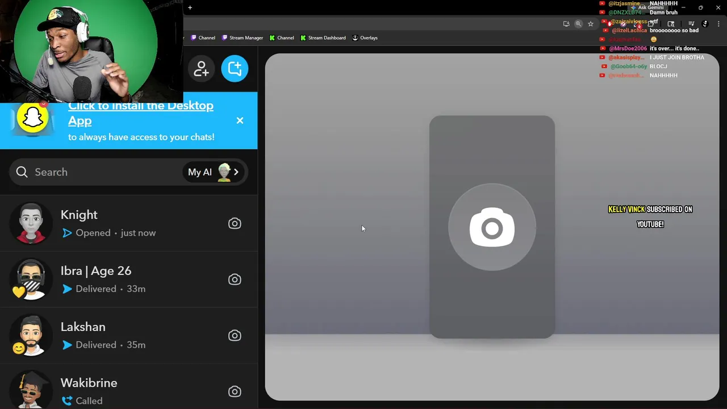The width and height of the screenshot is (727, 409).
Task: Click 'to always have access to your chats!' text
Action: pos(141,137)
